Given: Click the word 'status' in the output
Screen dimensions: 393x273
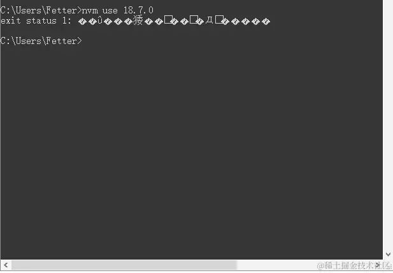Looking at the screenshot, I should coord(41,20).
